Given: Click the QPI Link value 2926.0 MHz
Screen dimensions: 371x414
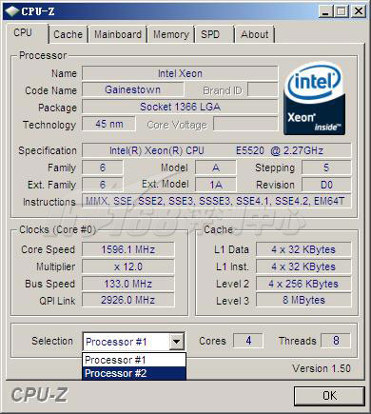Looking at the screenshot, I should pos(128,300).
